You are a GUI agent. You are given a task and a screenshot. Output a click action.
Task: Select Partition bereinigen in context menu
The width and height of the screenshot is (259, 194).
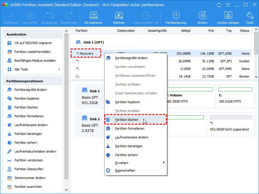tap(135, 146)
